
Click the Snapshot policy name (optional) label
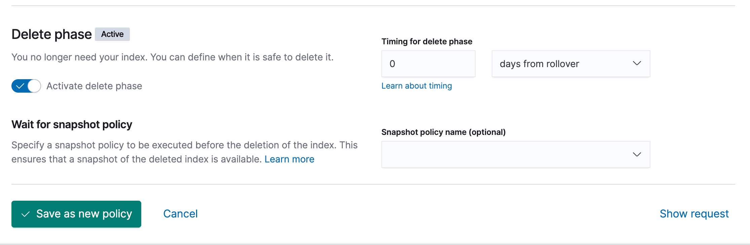(x=443, y=132)
